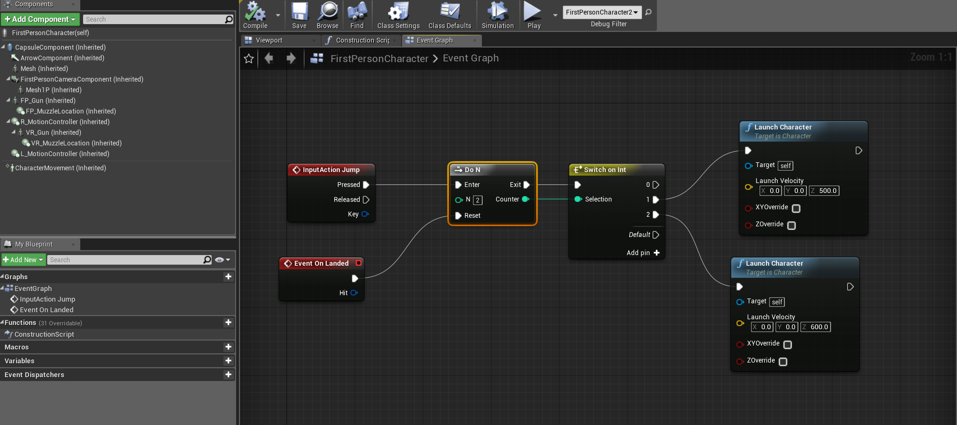This screenshot has width=957, height=425.
Task: Compile the Blueprint
Action: click(x=255, y=15)
